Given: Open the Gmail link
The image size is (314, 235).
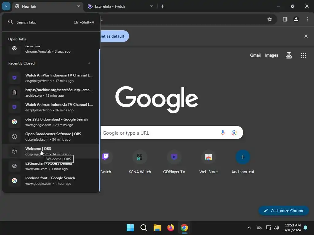Looking at the screenshot, I should point(255,55).
